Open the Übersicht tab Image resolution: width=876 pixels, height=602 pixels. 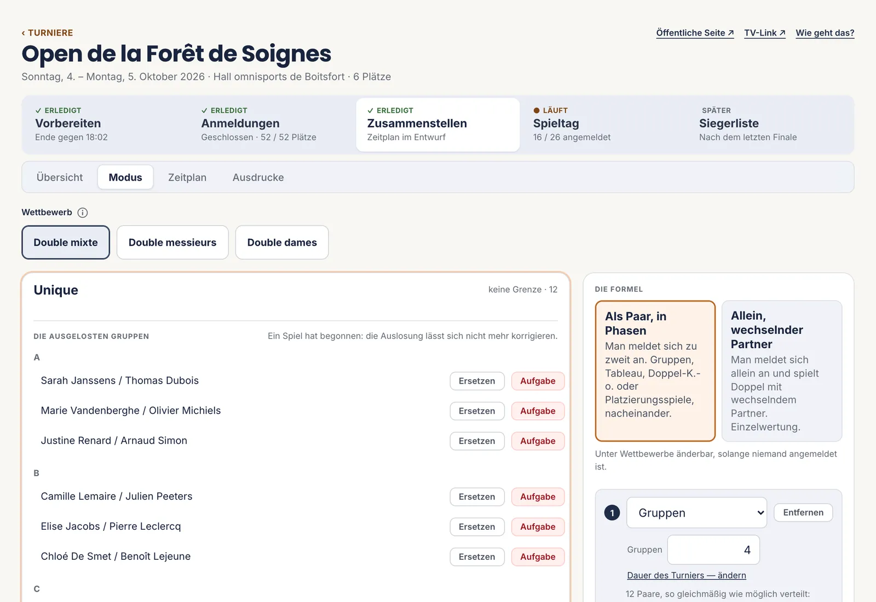pyautogui.click(x=60, y=177)
